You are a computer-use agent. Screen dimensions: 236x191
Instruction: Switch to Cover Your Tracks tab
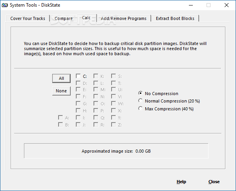pos(28,18)
